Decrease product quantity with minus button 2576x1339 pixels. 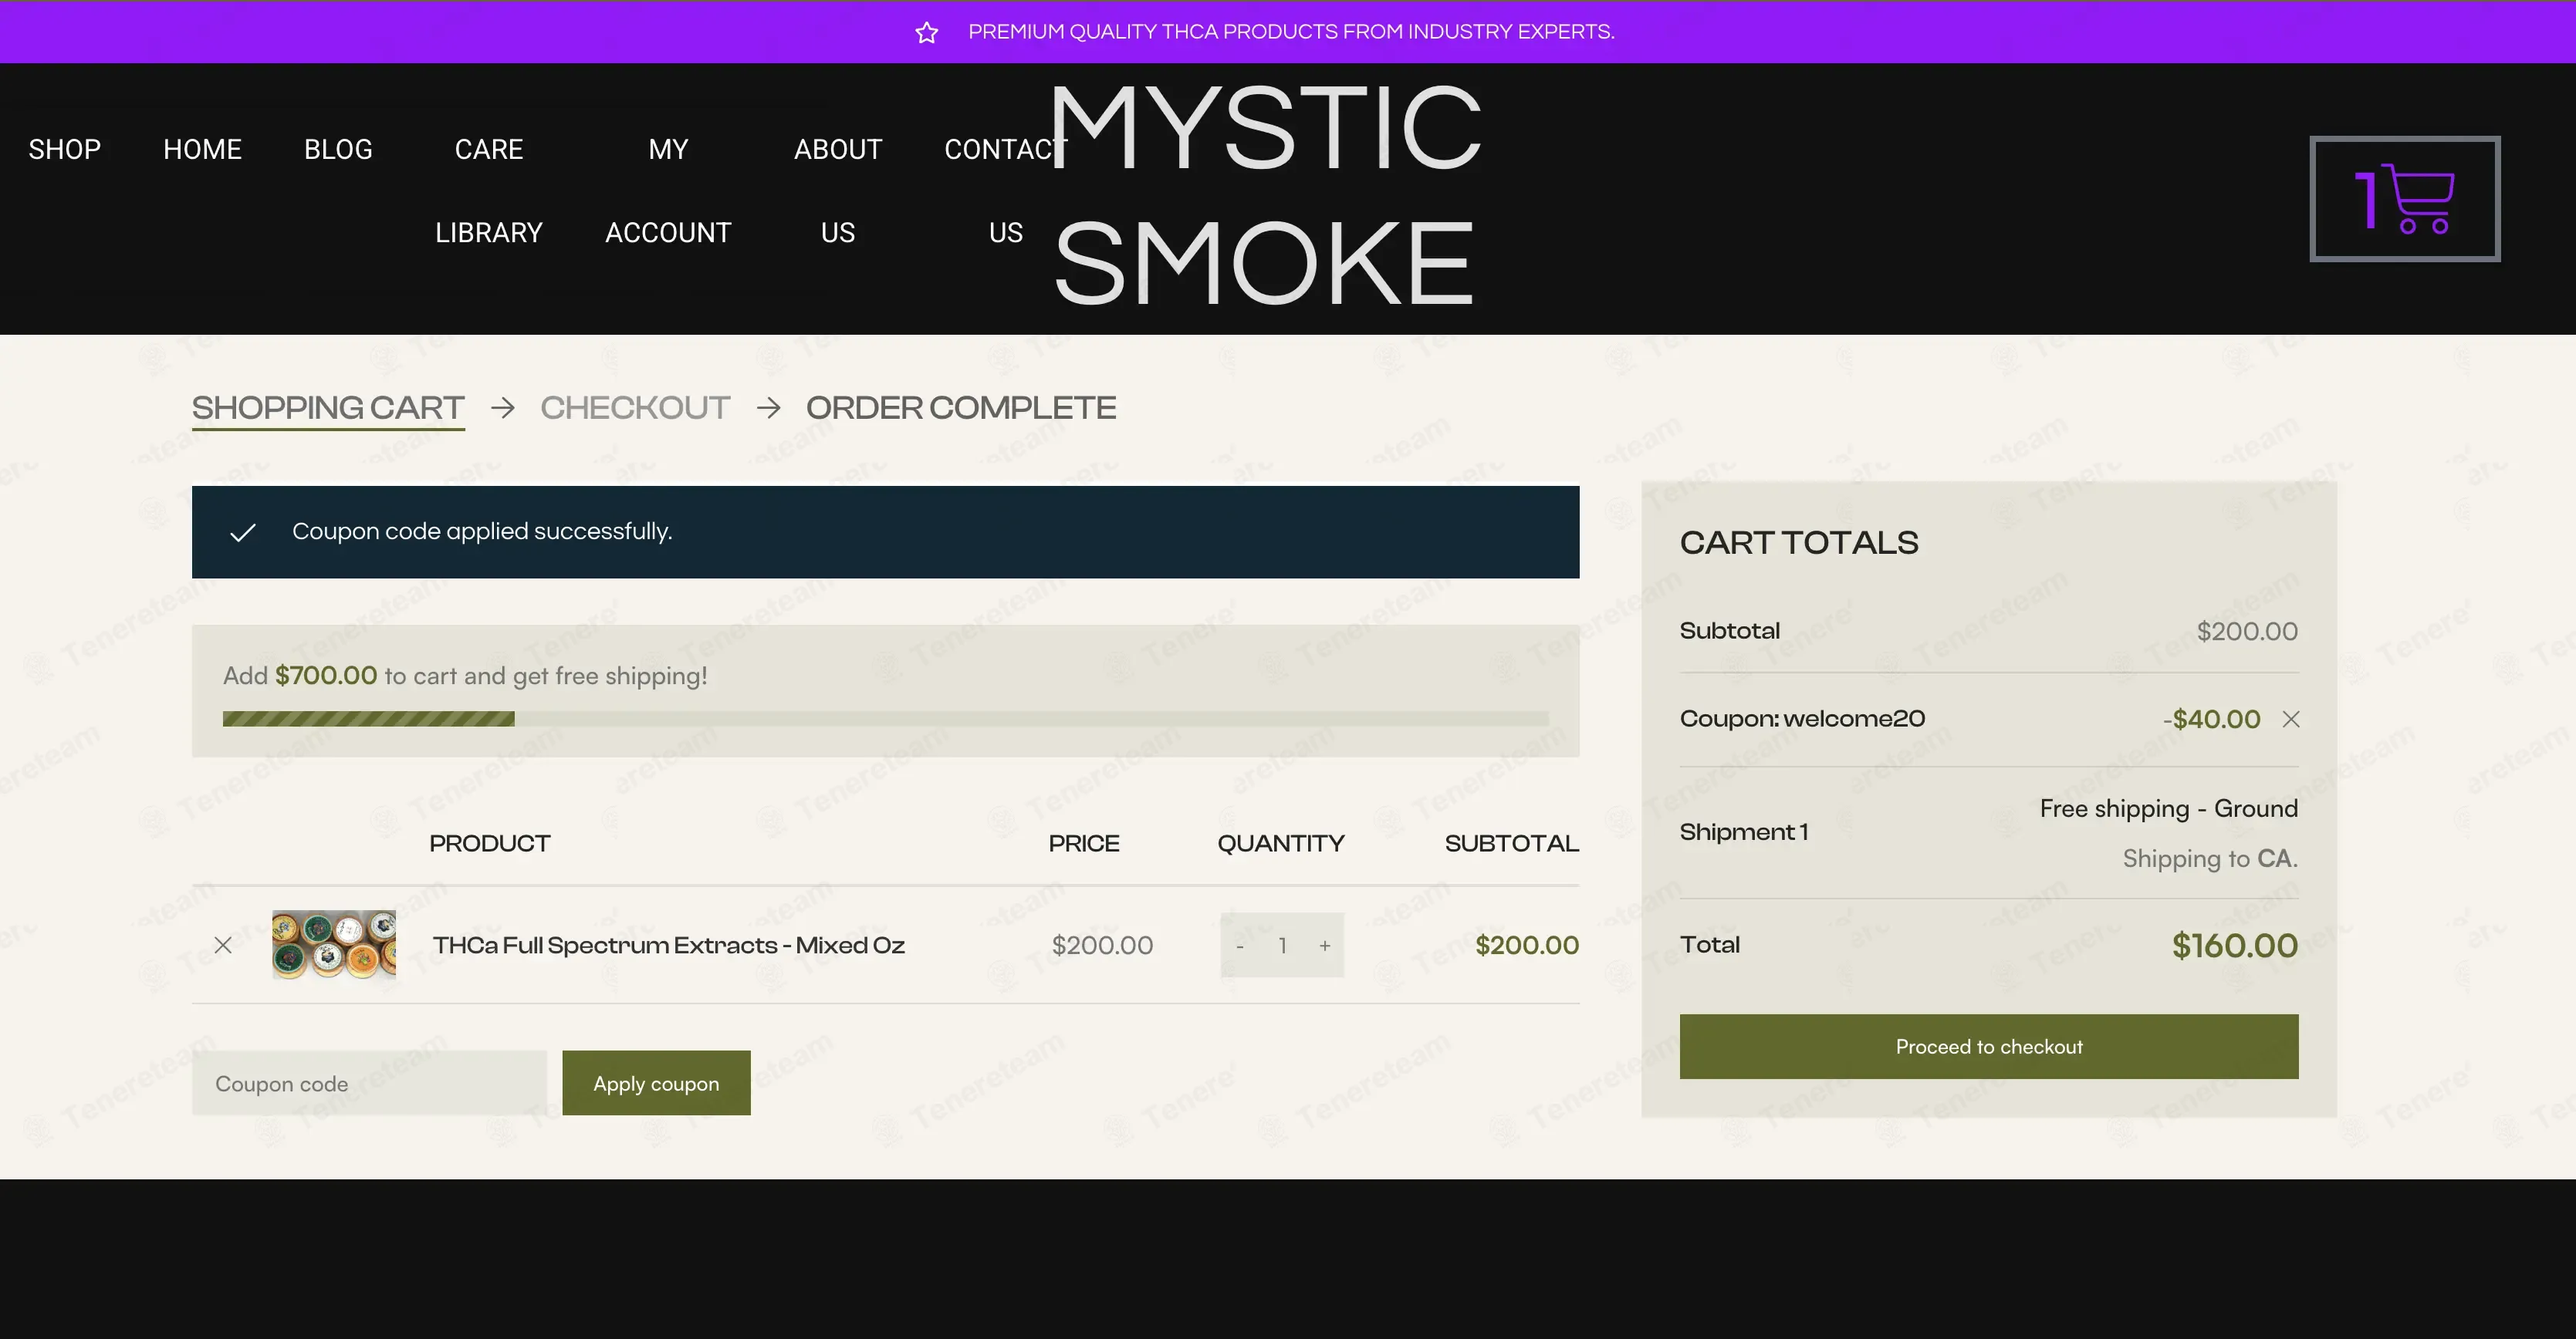pyautogui.click(x=1240, y=946)
